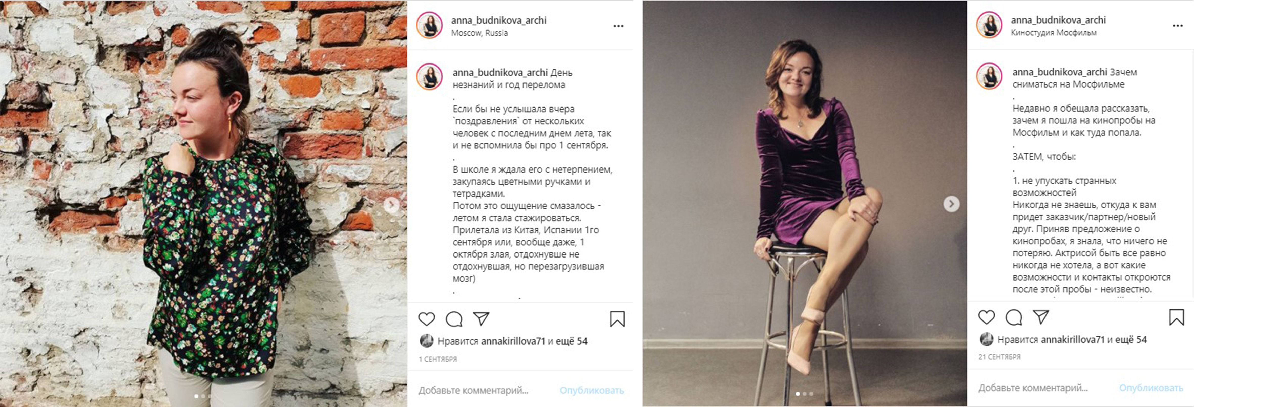The image size is (1276, 407).
Task: Save the Мосфильм post with bookmark icon
Action: (x=1177, y=317)
